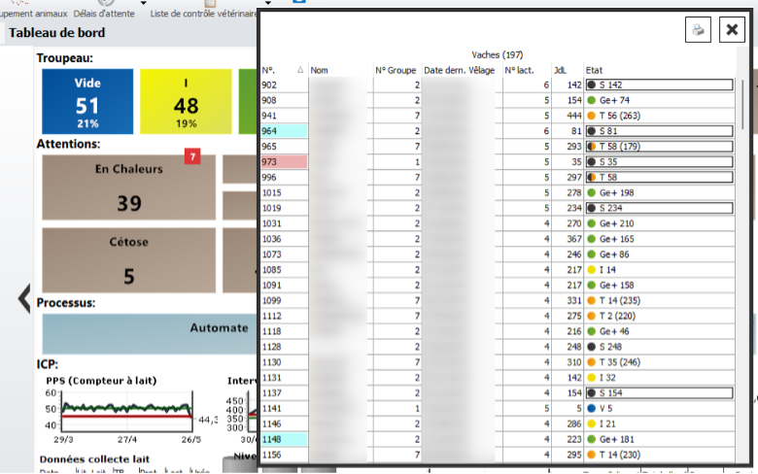Sort by JdL column header

(x=568, y=70)
